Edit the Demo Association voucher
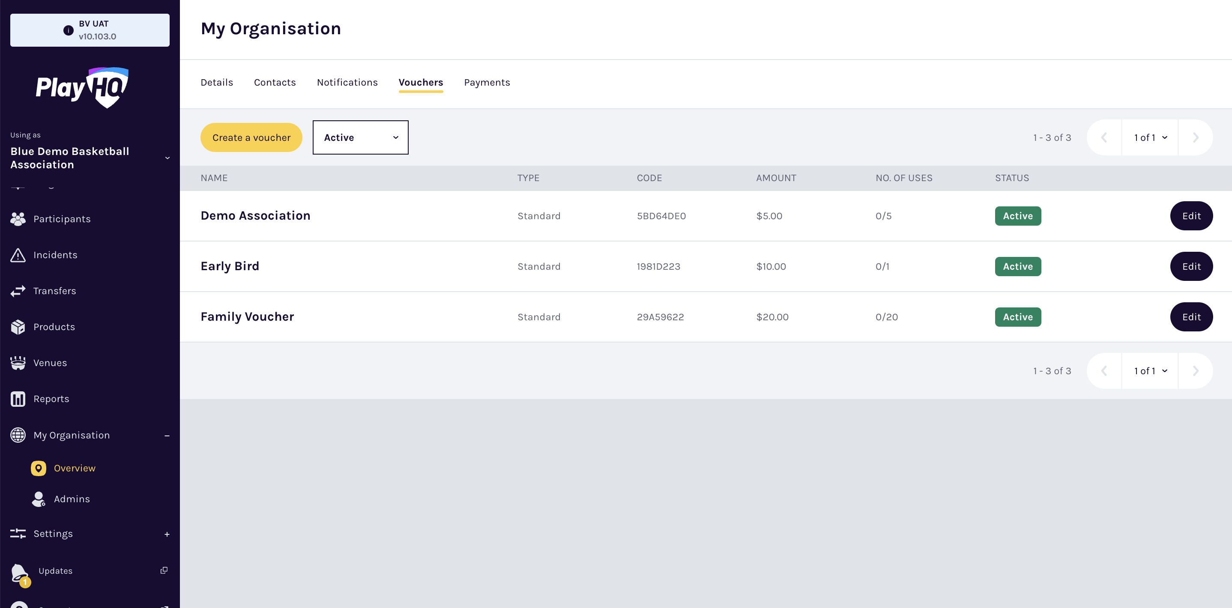Screen dimensions: 1232x608 (1191, 216)
